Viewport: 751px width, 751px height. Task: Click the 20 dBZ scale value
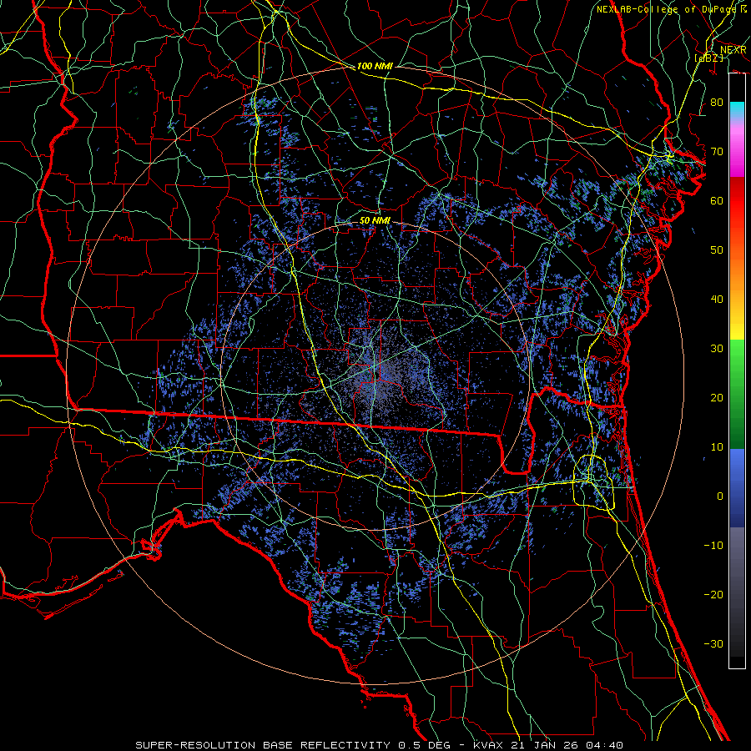(717, 398)
